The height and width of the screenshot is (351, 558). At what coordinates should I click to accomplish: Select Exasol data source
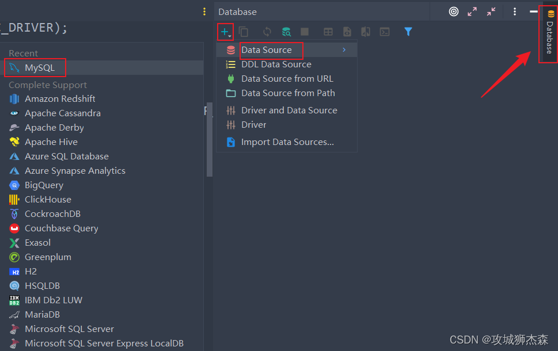click(x=102, y=242)
